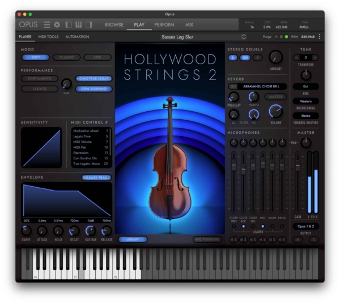Open the Western microtuning dropdown
This screenshot has width=340, height=303.
pos(305,101)
